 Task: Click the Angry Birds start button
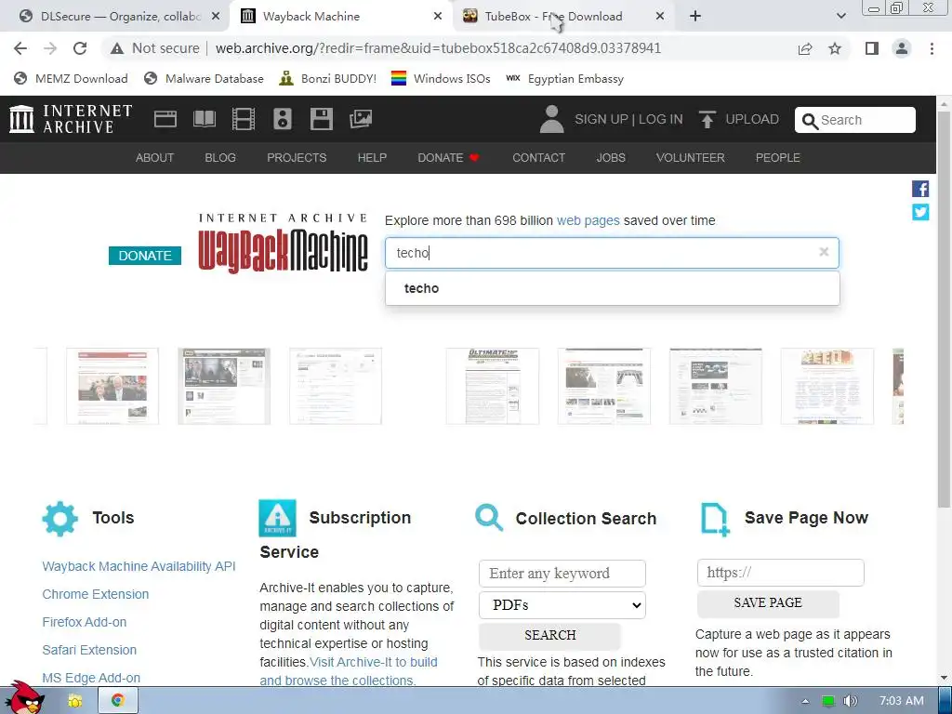pyautogui.click(x=23, y=698)
